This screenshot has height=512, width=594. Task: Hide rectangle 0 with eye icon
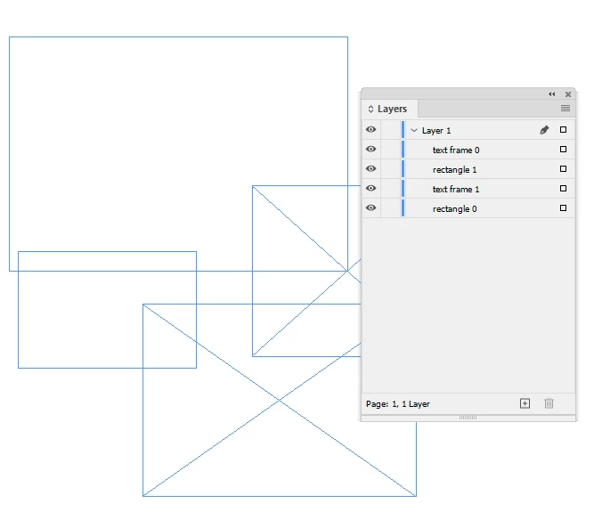click(371, 207)
